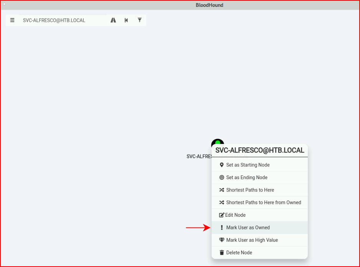Image resolution: width=360 pixels, height=267 pixels.
Task: Choose Shortest Paths to Here
Action: click(259, 190)
